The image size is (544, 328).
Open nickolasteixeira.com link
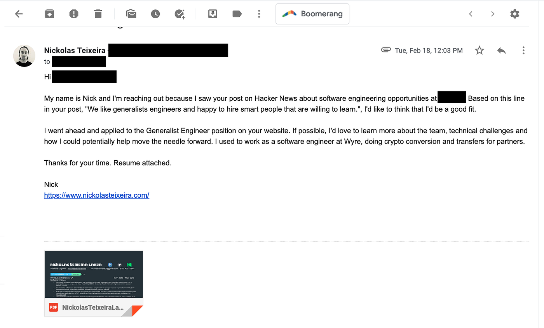point(96,195)
